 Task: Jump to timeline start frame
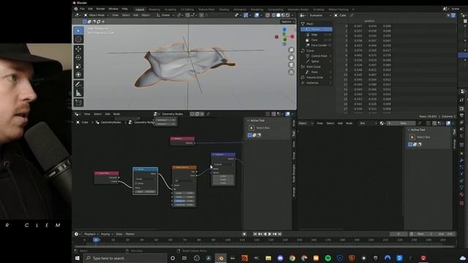coord(255,234)
